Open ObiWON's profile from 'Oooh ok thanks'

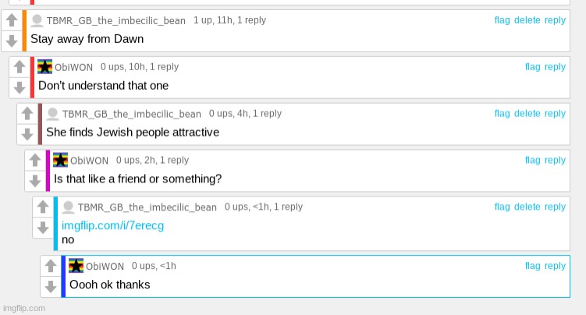pyautogui.click(x=105, y=266)
